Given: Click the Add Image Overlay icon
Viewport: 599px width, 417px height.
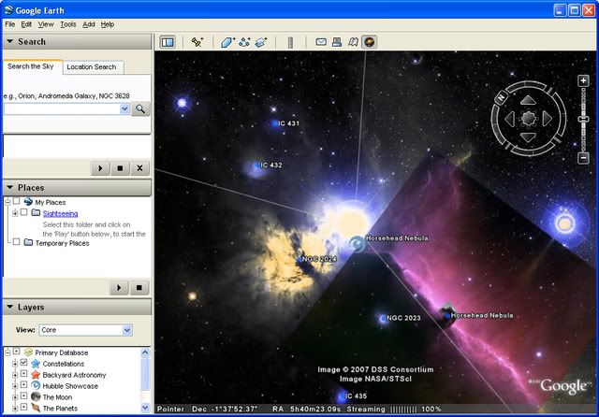Looking at the screenshot, I should click(x=262, y=42).
